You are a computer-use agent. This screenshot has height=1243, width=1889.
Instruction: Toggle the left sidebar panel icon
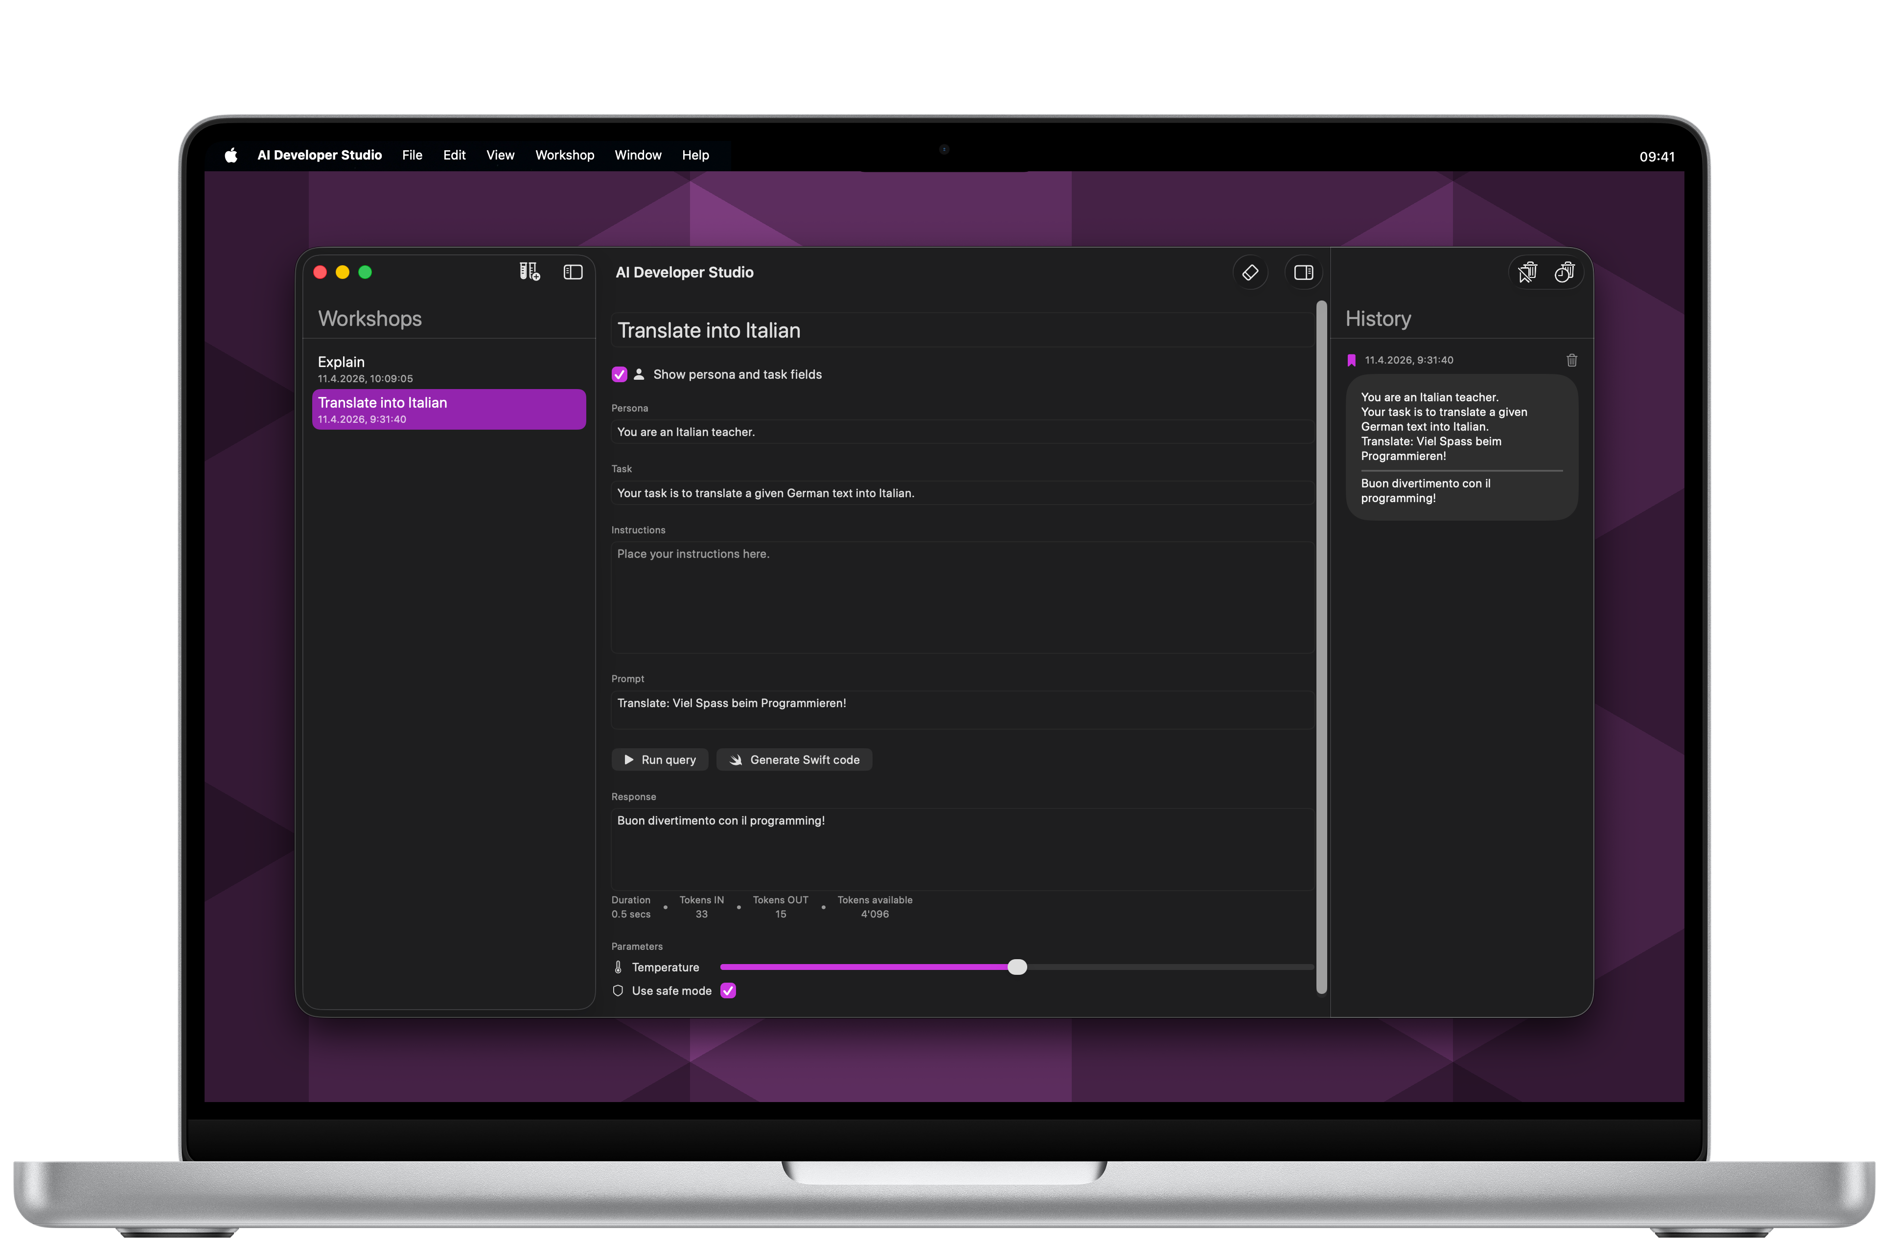click(573, 272)
